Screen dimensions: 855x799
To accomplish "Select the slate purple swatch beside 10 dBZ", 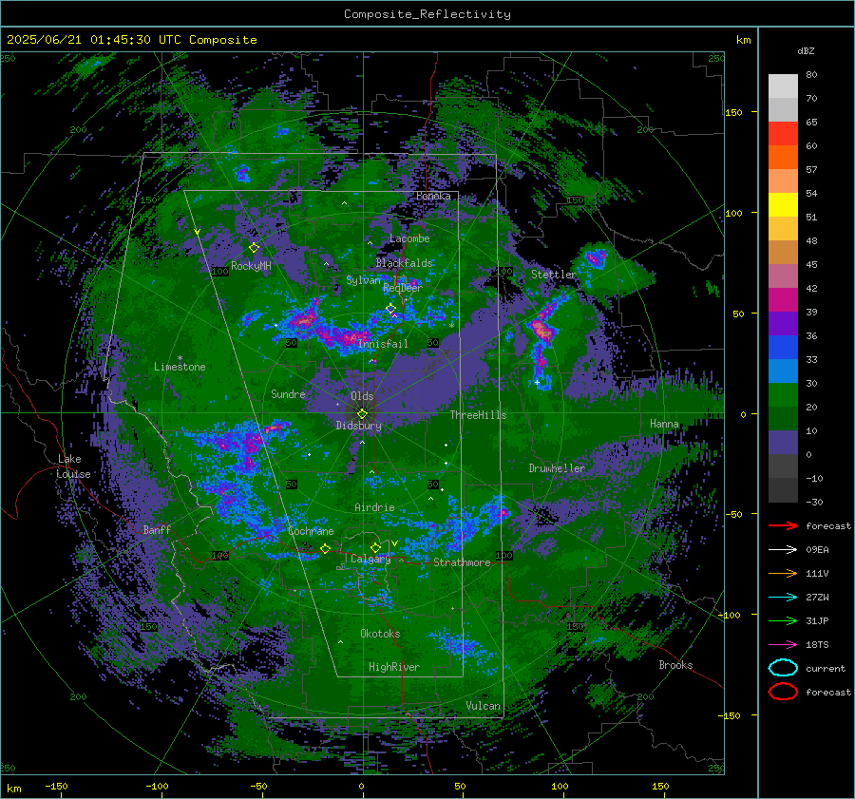I will click(x=783, y=442).
